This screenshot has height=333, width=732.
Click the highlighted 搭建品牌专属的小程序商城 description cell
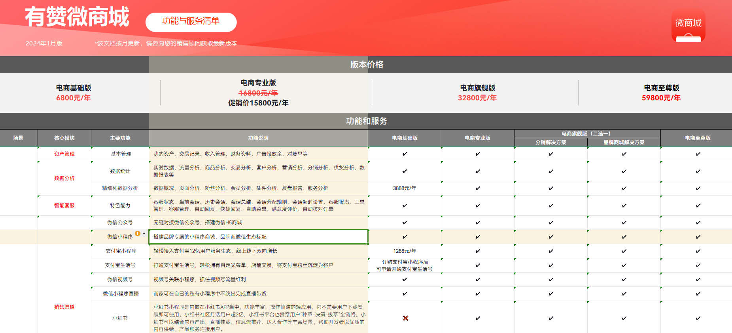(258, 237)
